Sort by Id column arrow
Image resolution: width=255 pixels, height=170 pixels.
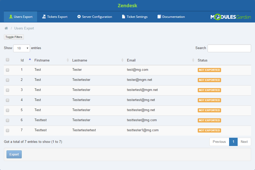point(30,59)
